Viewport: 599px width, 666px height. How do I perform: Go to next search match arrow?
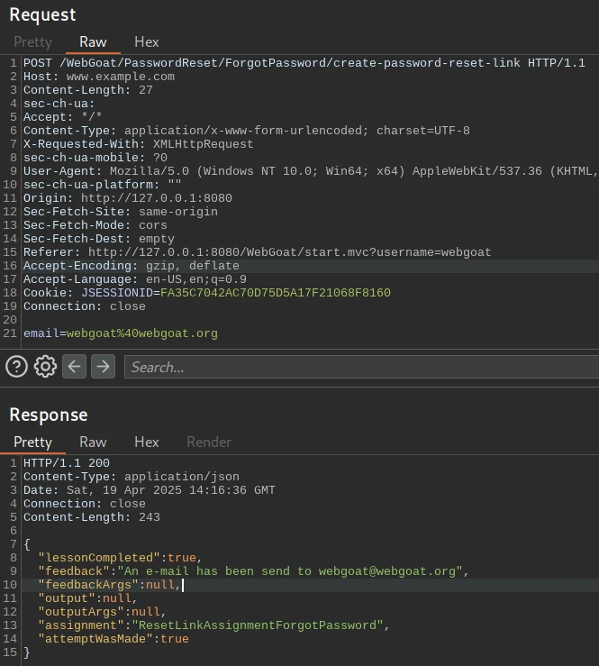[104, 366]
